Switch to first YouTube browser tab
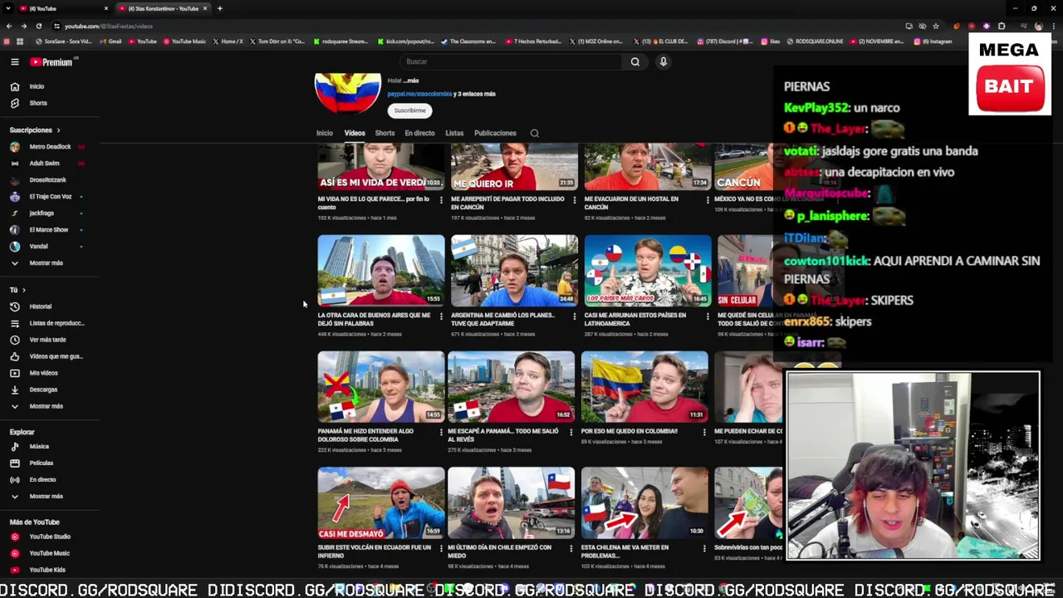The image size is (1063, 598). [63, 8]
